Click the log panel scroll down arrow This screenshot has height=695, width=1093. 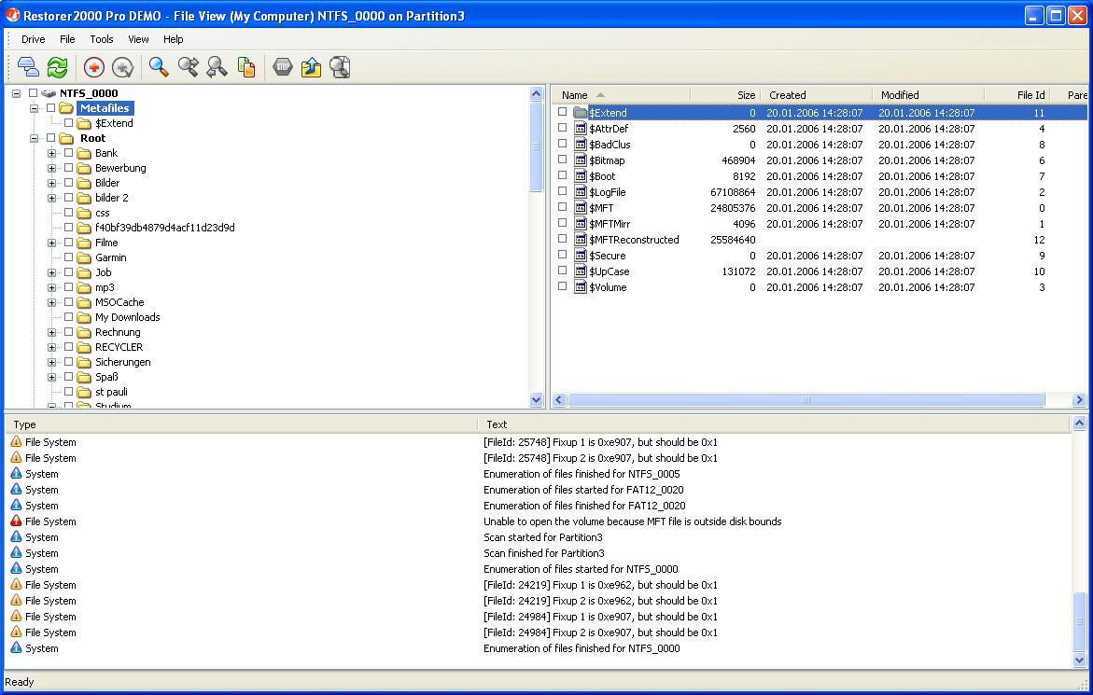point(1079,660)
